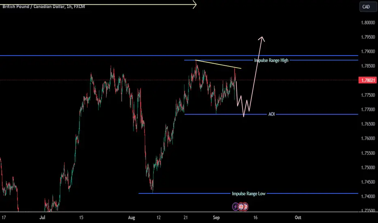This screenshot has width=378, height=223.
Task: Click the 1.75500 price axis label
Action: pos(368,153)
